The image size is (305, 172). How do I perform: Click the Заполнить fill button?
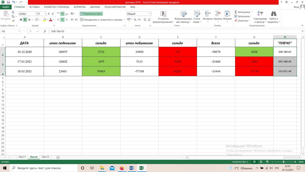pyautogui.click(x=243, y=16)
